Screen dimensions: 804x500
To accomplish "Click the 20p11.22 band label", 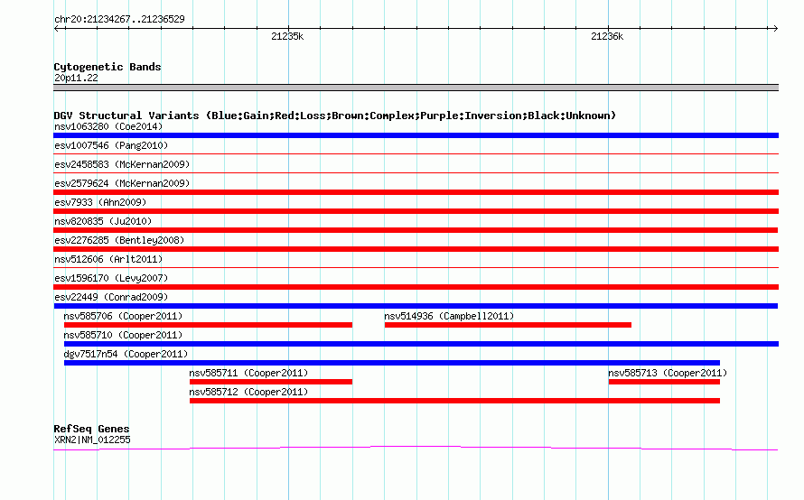I will [76, 78].
